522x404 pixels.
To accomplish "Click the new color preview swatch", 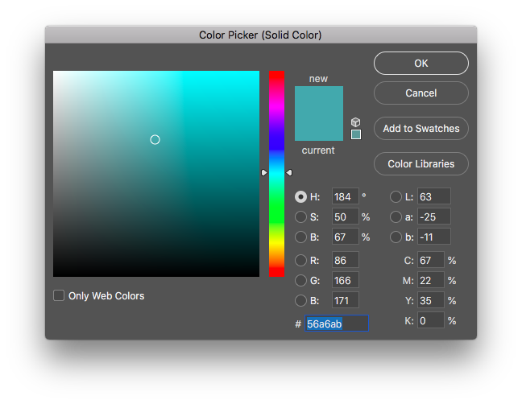I will point(319,100).
